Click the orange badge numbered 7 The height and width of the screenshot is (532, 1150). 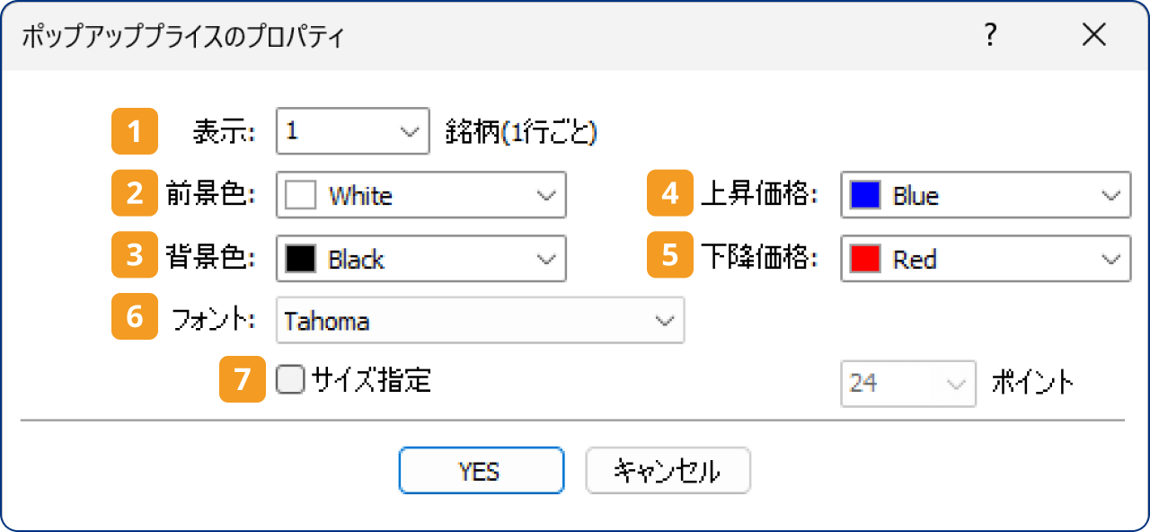pyautogui.click(x=242, y=380)
